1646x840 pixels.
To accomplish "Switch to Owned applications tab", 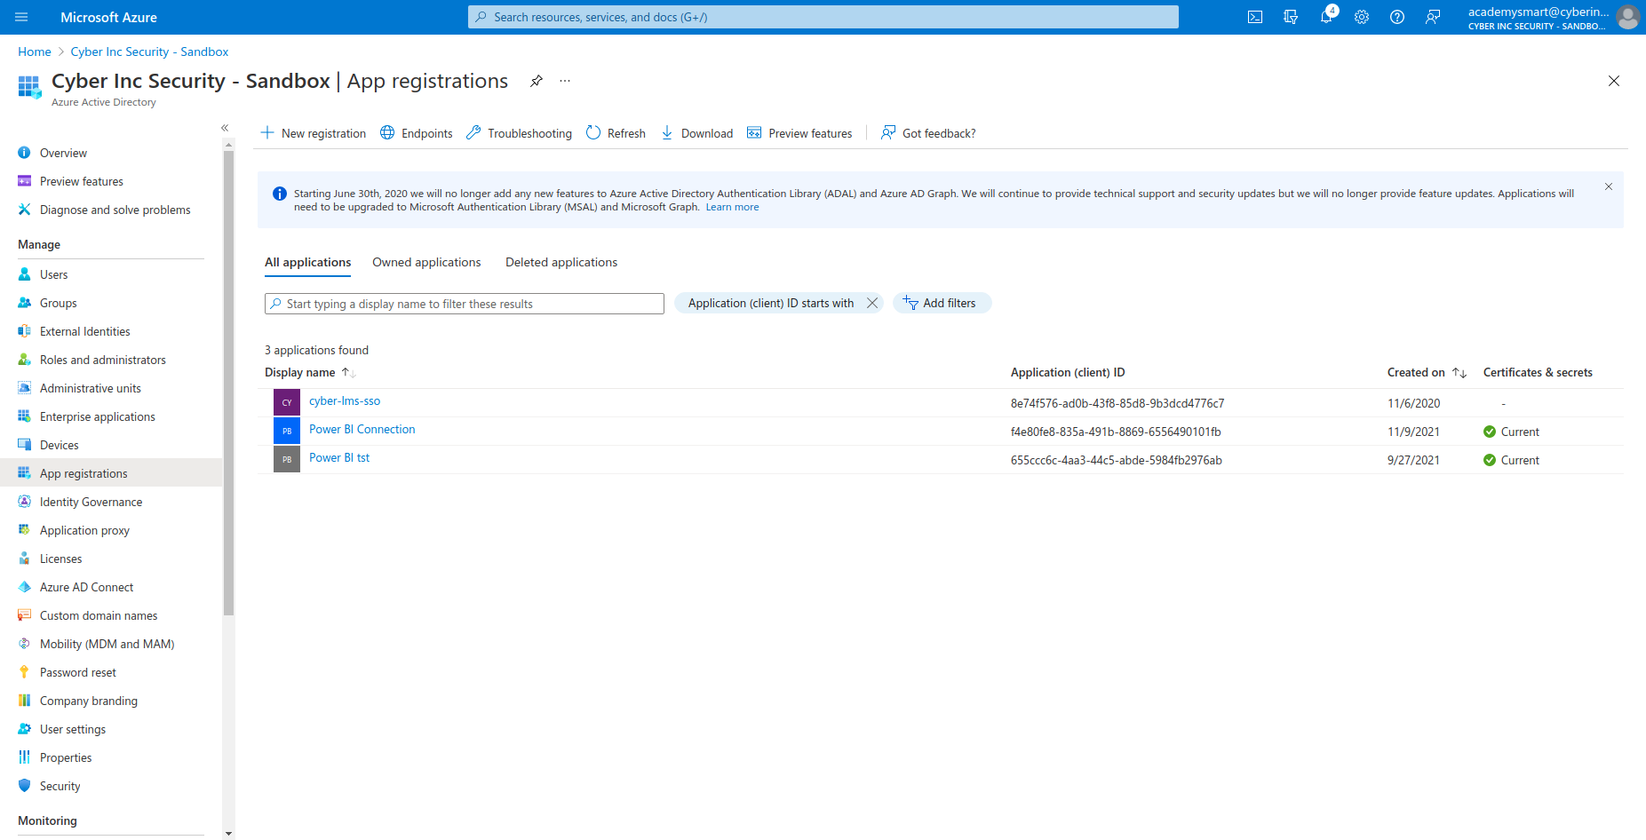I will 426,262.
